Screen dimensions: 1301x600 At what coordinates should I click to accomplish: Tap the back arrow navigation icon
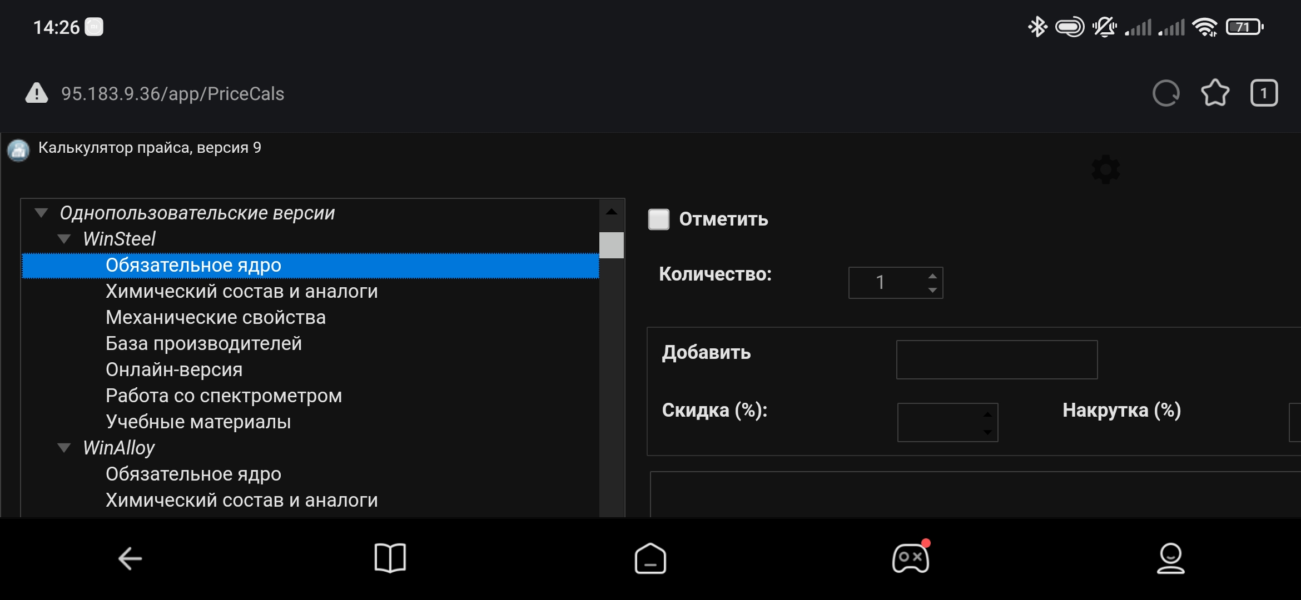(x=131, y=558)
